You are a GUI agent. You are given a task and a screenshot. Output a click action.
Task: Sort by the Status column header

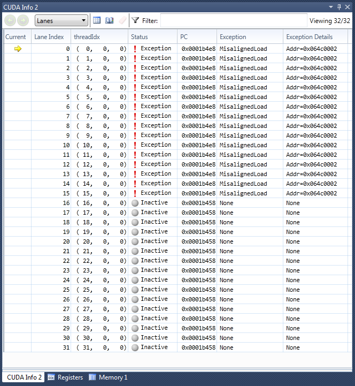pos(140,37)
